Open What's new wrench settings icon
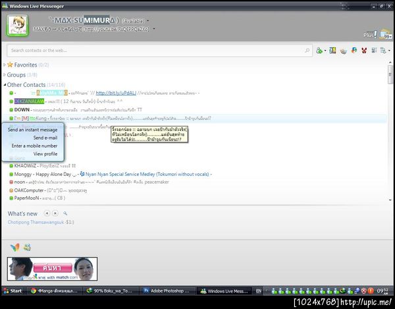 coord(65,213)
